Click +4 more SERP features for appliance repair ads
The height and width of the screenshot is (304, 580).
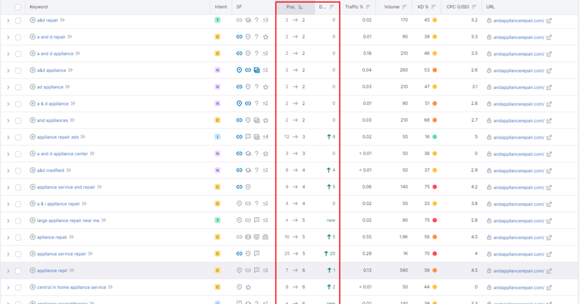[x=265, y=137]
